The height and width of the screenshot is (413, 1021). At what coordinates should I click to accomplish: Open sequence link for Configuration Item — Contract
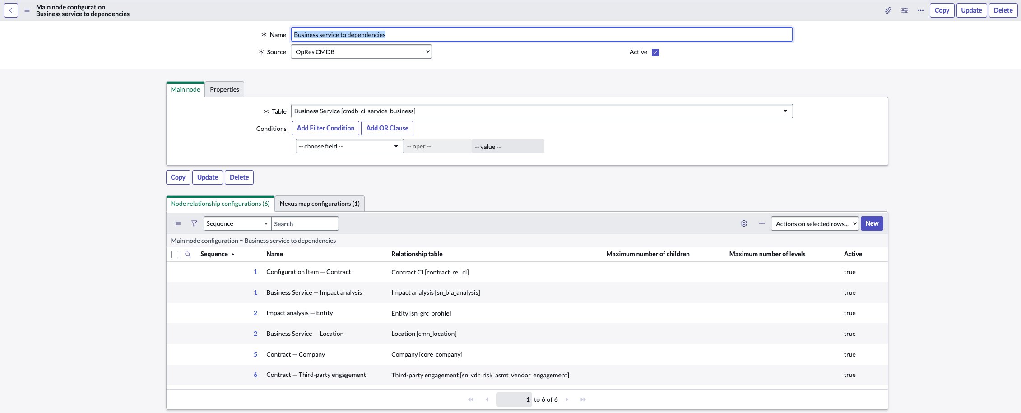point(255,272)
